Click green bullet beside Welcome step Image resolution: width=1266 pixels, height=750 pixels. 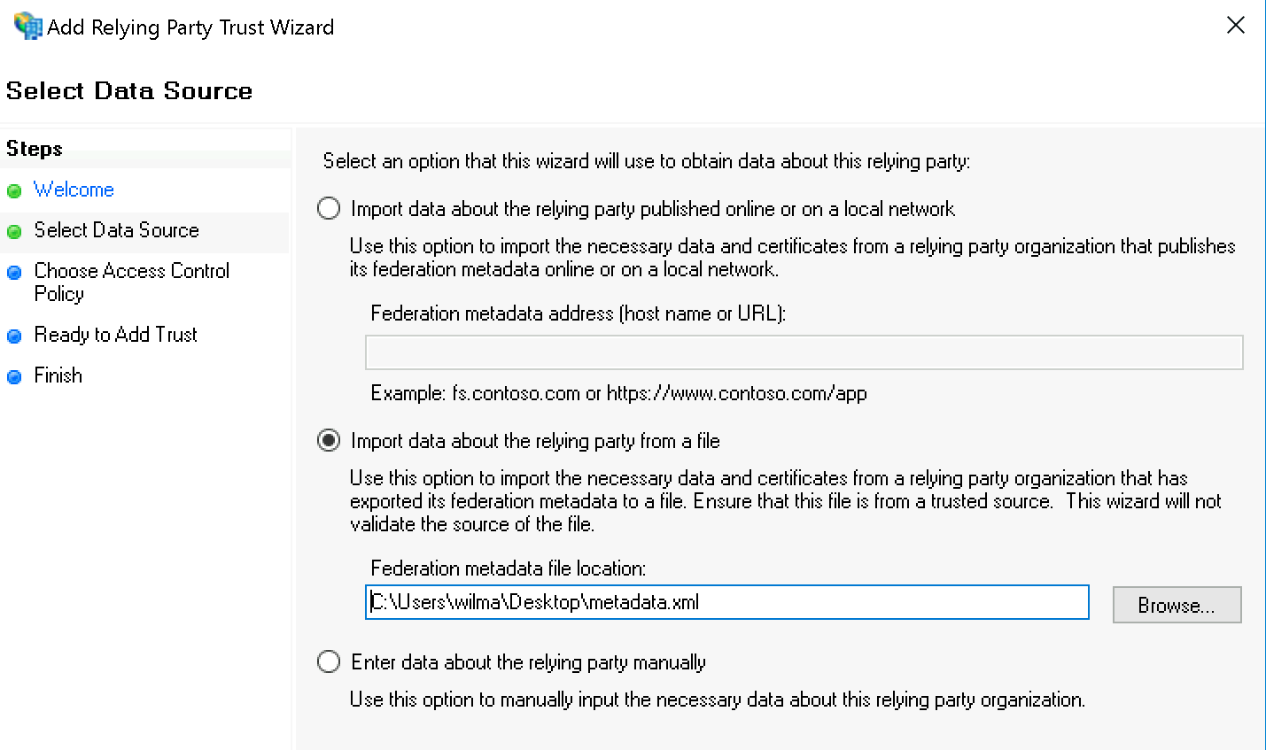[14, 191]
